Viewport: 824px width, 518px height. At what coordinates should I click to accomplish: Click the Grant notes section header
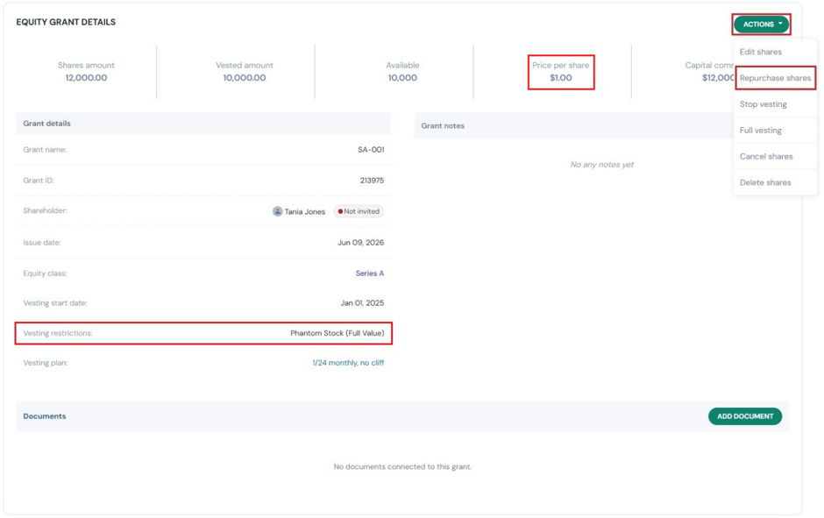[x=443, y=126]
